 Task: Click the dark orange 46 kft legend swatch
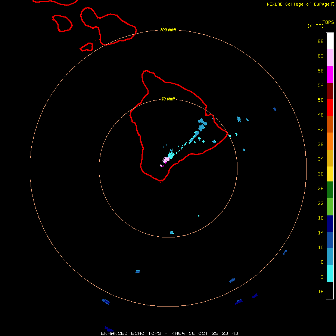click(x=330, y=124)
